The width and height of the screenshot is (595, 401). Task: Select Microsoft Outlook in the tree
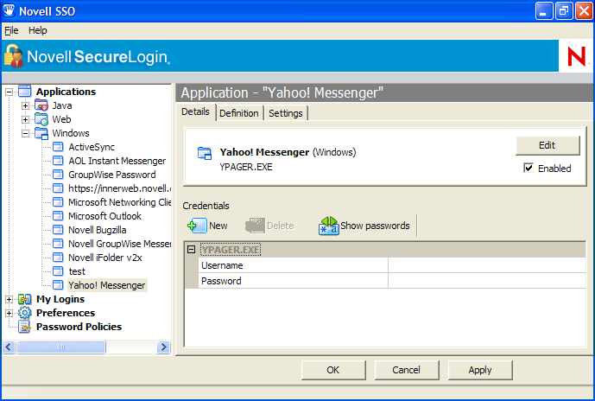[104, 216]
